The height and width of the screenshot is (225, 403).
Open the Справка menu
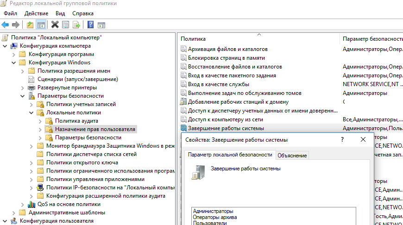(x=82, y=14)
